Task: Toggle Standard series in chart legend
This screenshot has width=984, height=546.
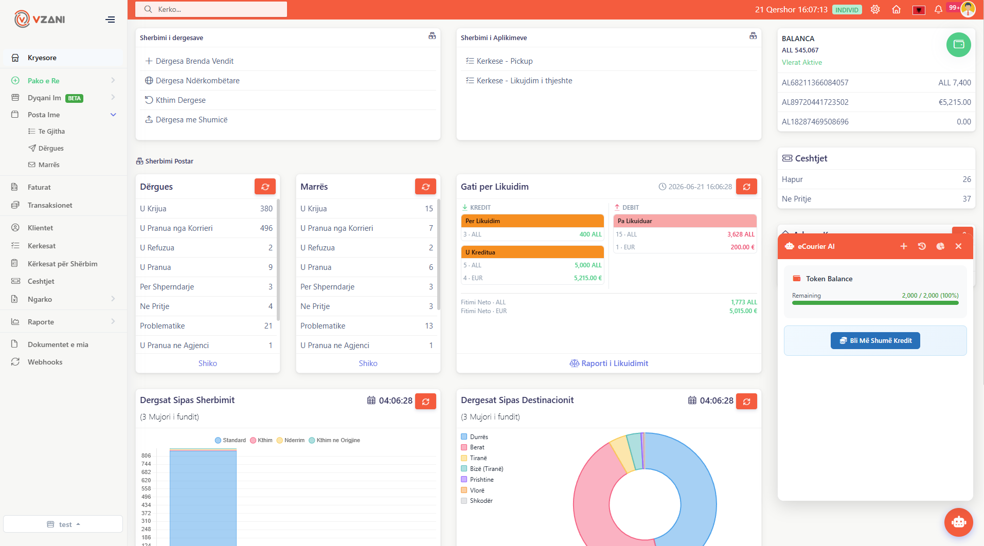Action: point(230,440)
